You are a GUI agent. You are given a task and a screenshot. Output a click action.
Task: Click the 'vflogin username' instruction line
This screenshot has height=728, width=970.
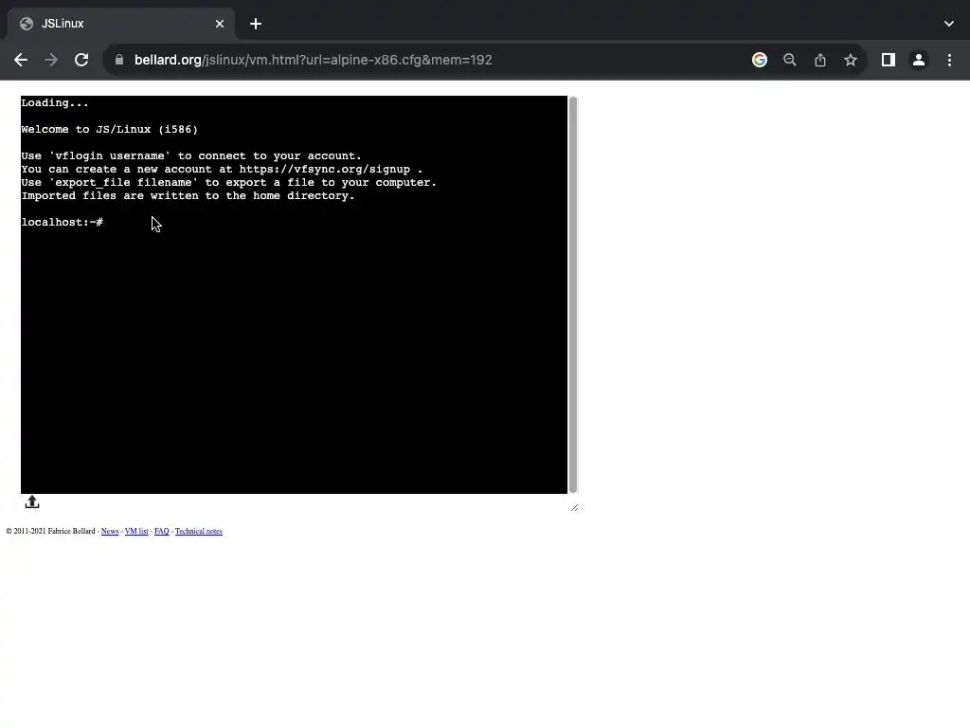pos(191,156)
